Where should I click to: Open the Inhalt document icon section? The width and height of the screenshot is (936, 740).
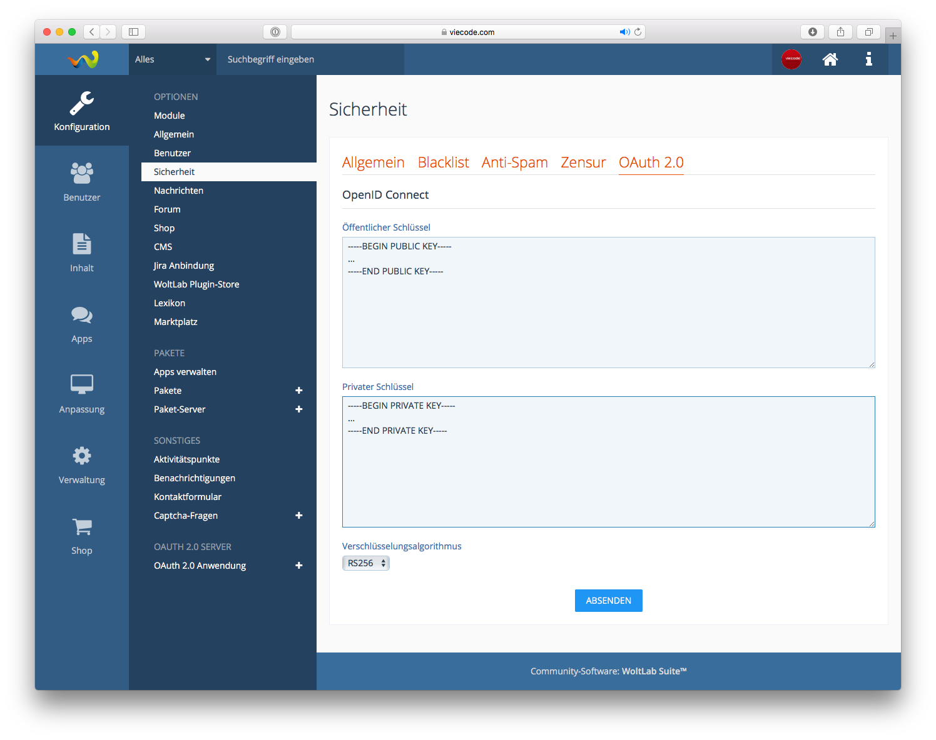coord(82,252)
